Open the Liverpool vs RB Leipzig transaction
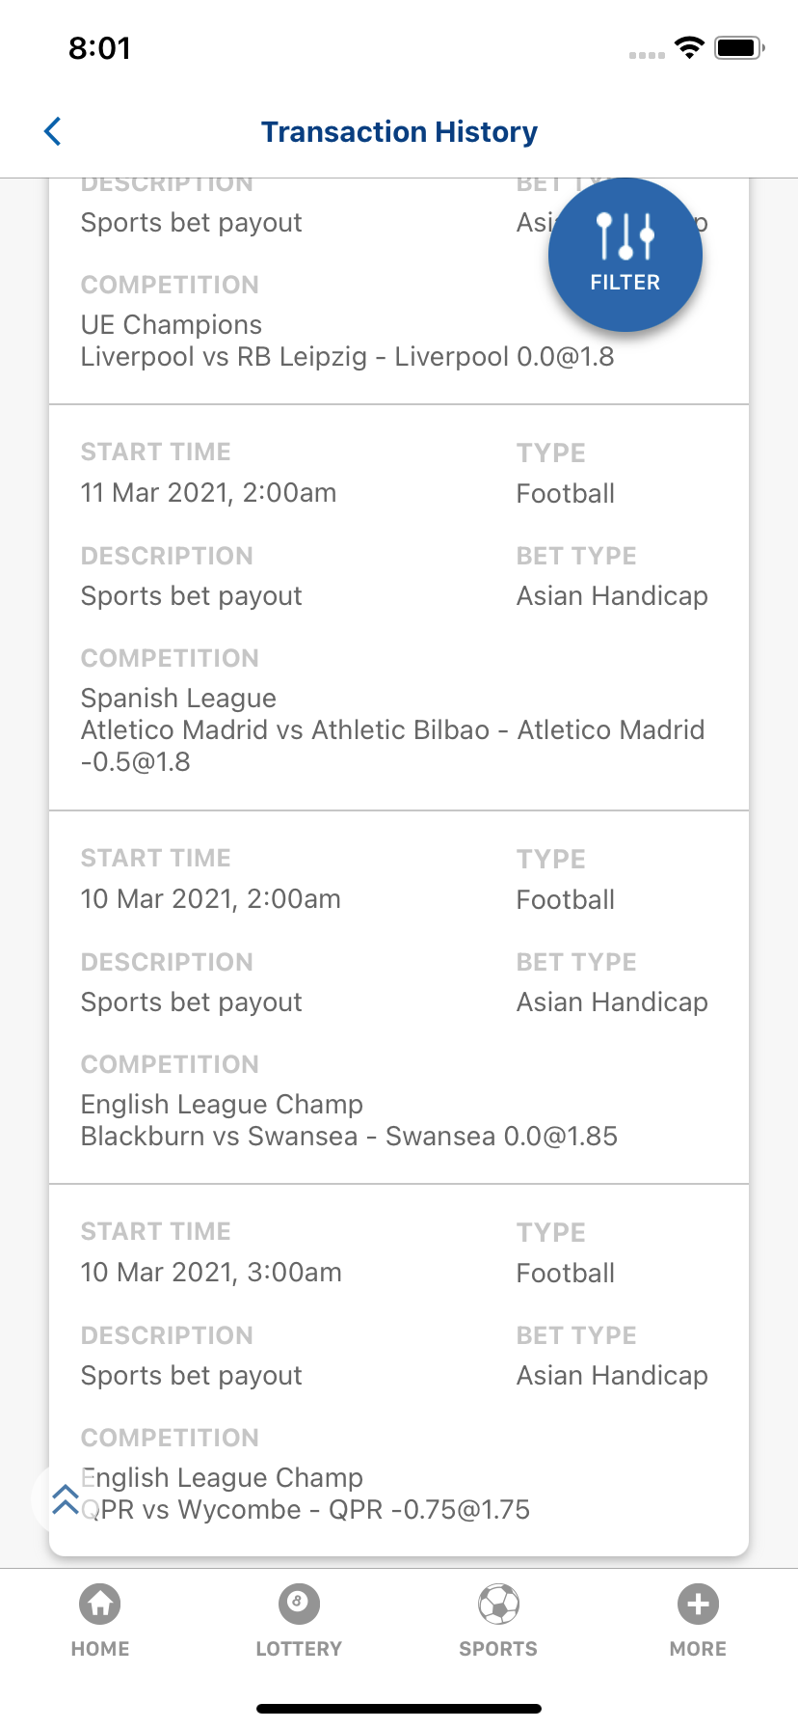This screenshot has height=1729, width=798. (399, 291)
